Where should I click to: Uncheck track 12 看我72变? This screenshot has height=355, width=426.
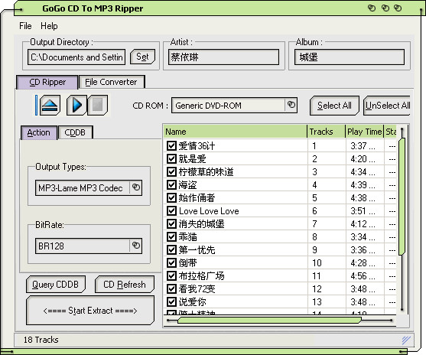pyautogui.click(x=171, y=289)
